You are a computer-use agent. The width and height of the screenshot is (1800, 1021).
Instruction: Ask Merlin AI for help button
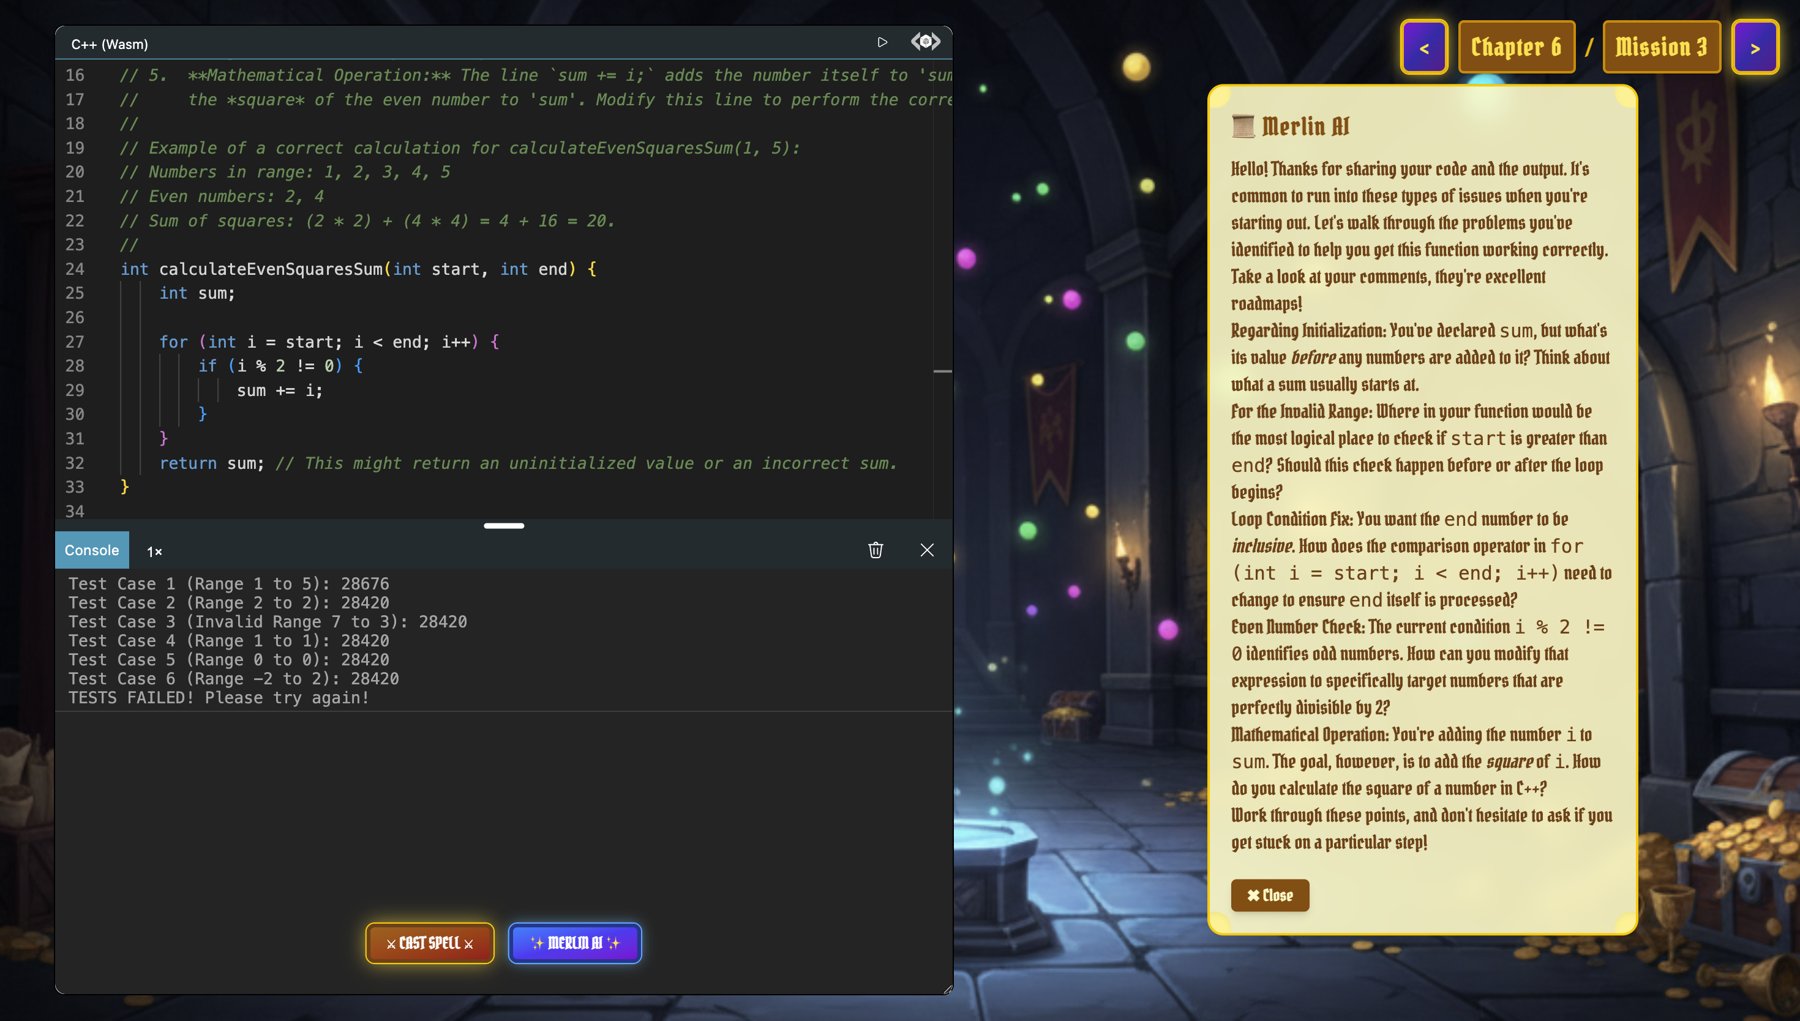point(574,943)
